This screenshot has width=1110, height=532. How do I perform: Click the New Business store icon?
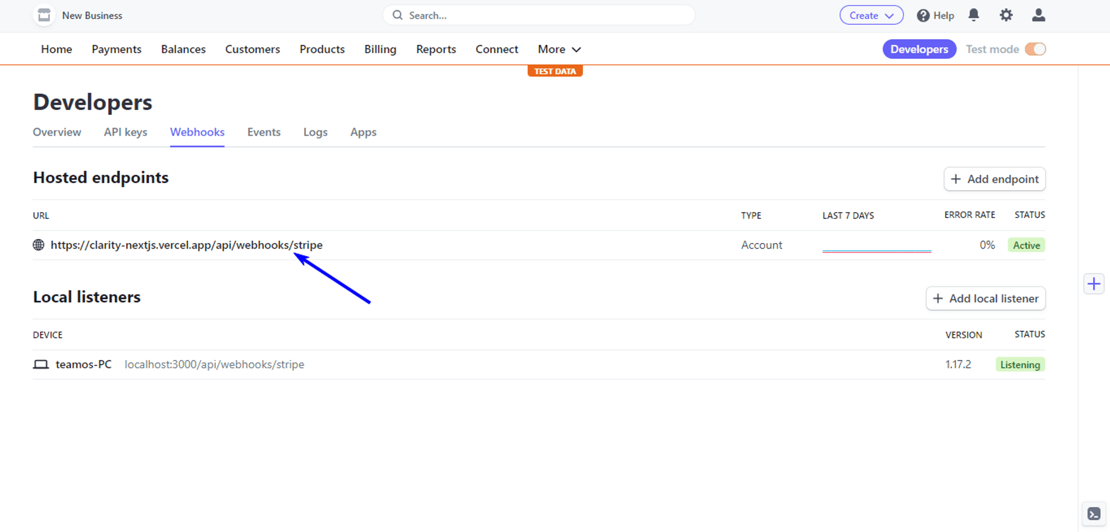tap(44, 16)
